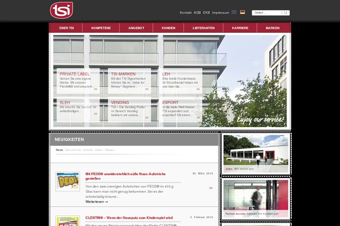This screenshot has width=340, height=226.
Task: Click the Neuigkeiten section heading
Action: pyautogui.click(x=69, y=140)
